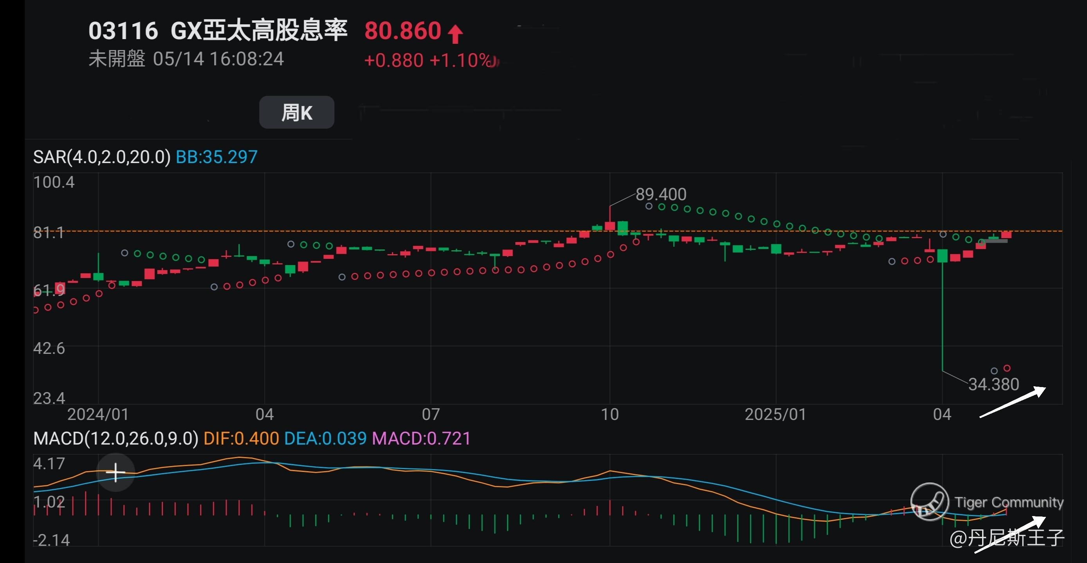Image resolution: width=1087 pixels, height=563 pixels.
Task: Click the timestamp 05/14 16:08:24
Action: (218, 59)
